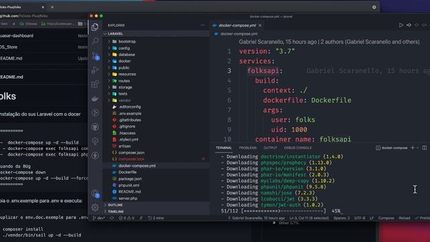Viewport: 430px width, 242px height.
Task: Open README.md in the browser's GitHub file list
Action: [11, 58]
